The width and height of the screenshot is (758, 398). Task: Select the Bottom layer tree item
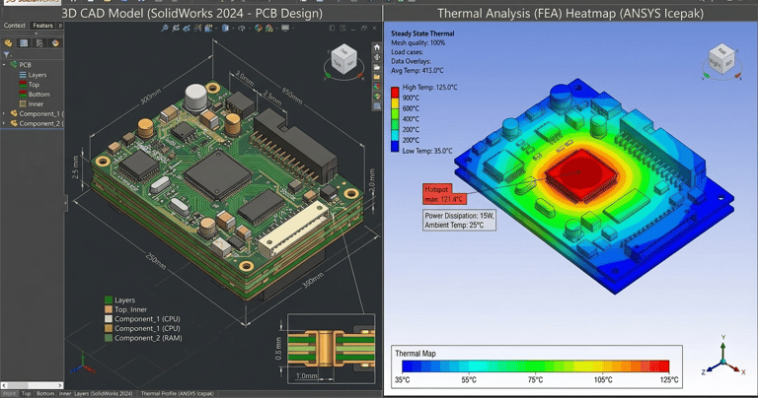35,94
